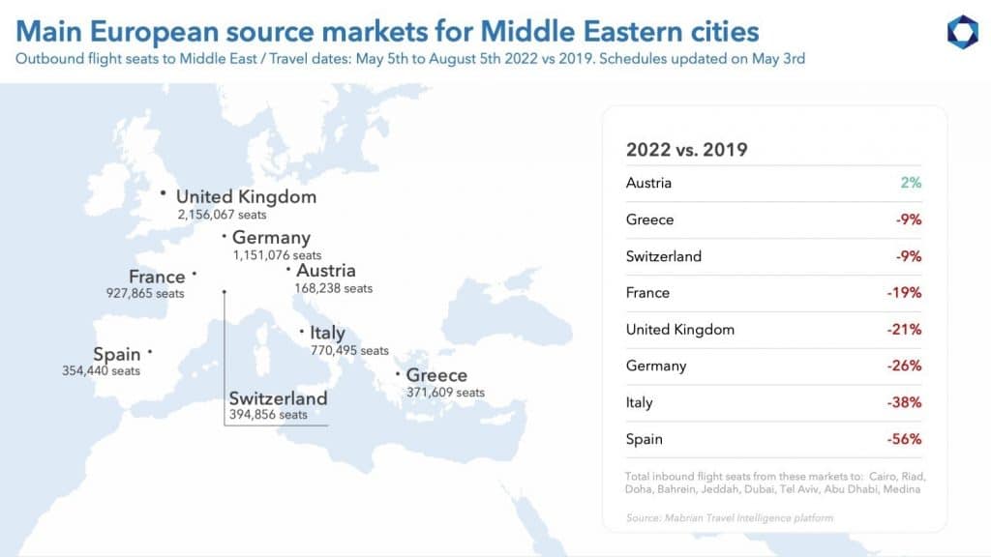This screenshot has width=991, height=557.
Task: Select the Austria row name in the table
Action: (648, 183)
